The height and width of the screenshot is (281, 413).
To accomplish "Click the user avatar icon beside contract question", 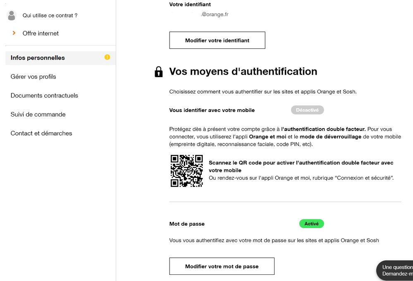I will 11,15.
